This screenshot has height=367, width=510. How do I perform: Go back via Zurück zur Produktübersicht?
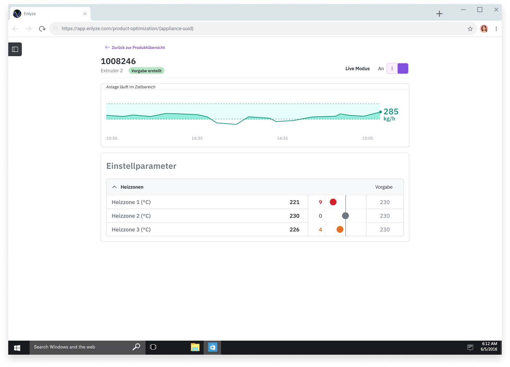pos(135,48)
